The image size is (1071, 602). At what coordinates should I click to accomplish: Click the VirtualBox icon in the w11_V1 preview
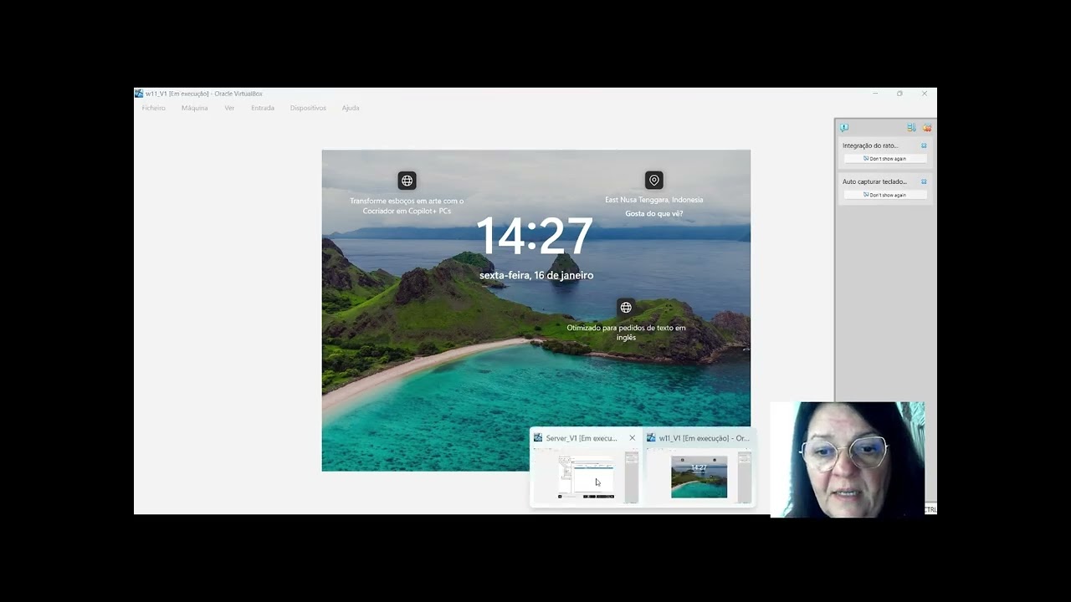651,438
